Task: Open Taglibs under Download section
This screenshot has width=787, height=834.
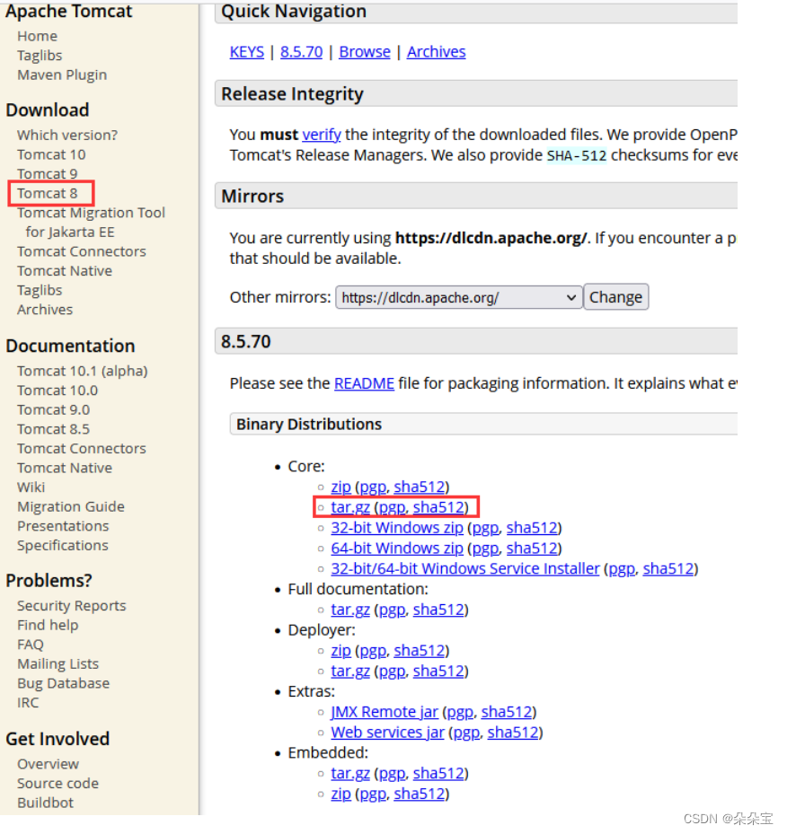Action: (40, 290)
